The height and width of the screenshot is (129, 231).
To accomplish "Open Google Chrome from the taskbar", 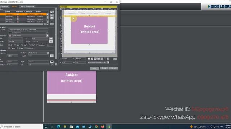I will [x=96, y=126].
